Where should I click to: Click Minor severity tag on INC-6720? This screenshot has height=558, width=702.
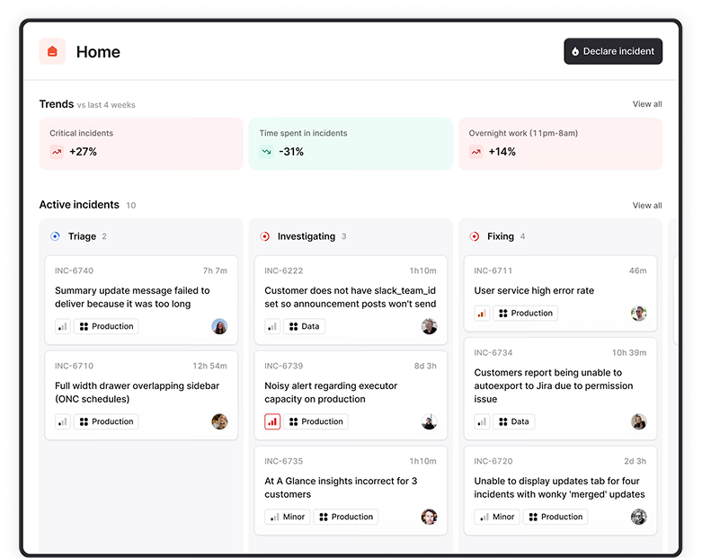pos(497,517)
